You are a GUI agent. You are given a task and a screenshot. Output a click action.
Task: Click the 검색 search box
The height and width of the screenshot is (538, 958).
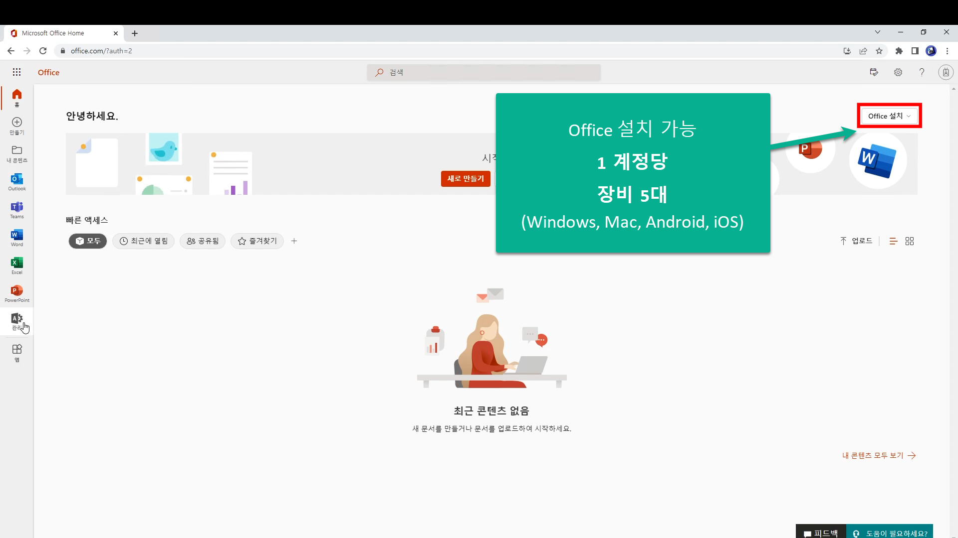click(484, 72)
